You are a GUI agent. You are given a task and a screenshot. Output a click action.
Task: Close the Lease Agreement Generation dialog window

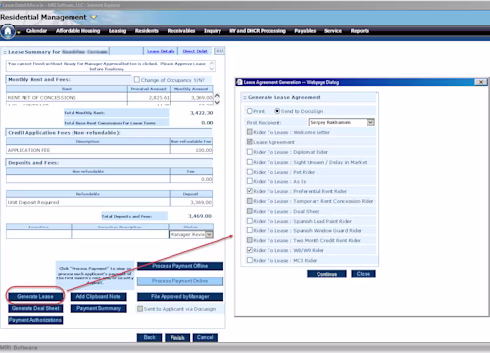coord(481,82)
